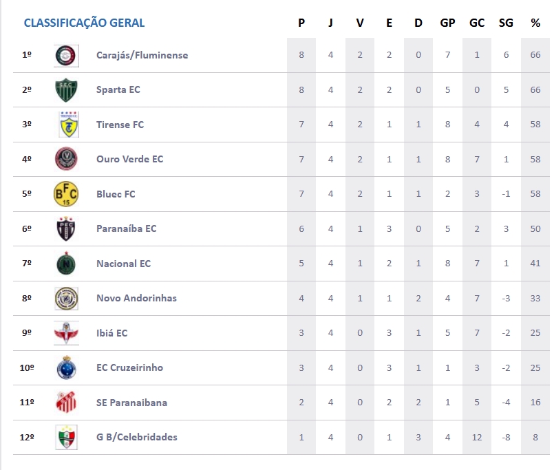Viewport: 554px width, 470px height.
Task: Click the Novo Andorinhas circular crest
Action: (x=67, y=299)
